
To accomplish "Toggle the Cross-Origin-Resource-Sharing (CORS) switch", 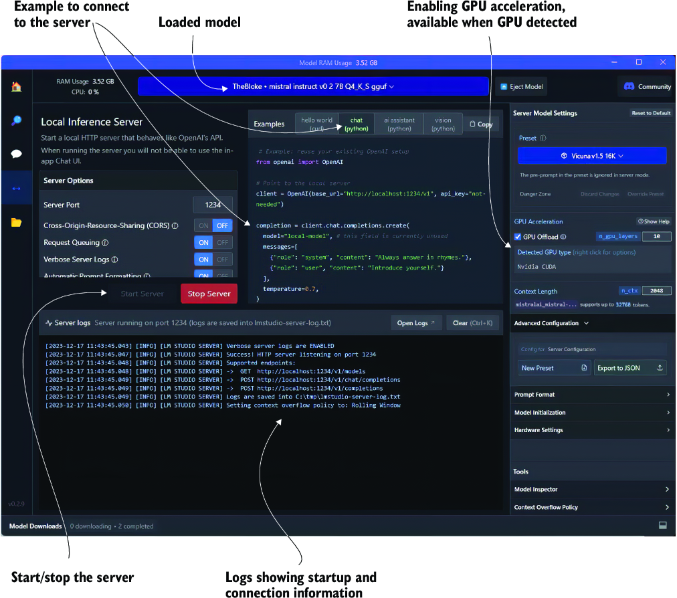I will tap(213, 225).
